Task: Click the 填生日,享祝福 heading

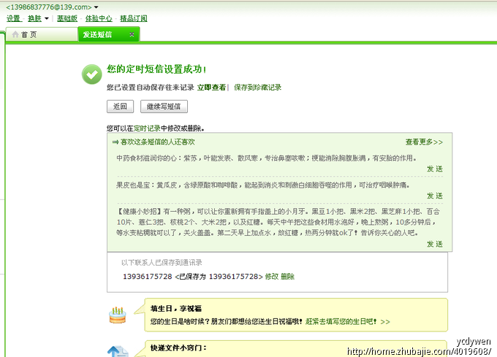Action: click(x=176, y=309)
